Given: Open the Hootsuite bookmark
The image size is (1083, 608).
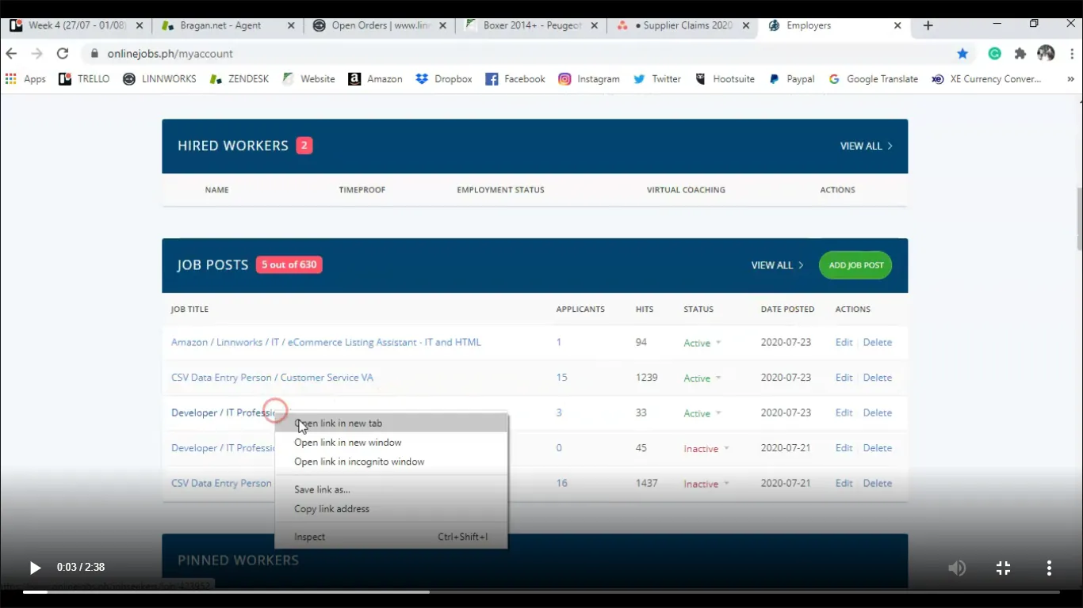Looking at the screenshot, I should (x=725, y=79).
